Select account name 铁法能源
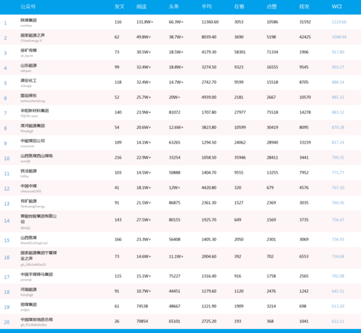The height and width of the screenshot is (333, 361). [x=28, y=171]
